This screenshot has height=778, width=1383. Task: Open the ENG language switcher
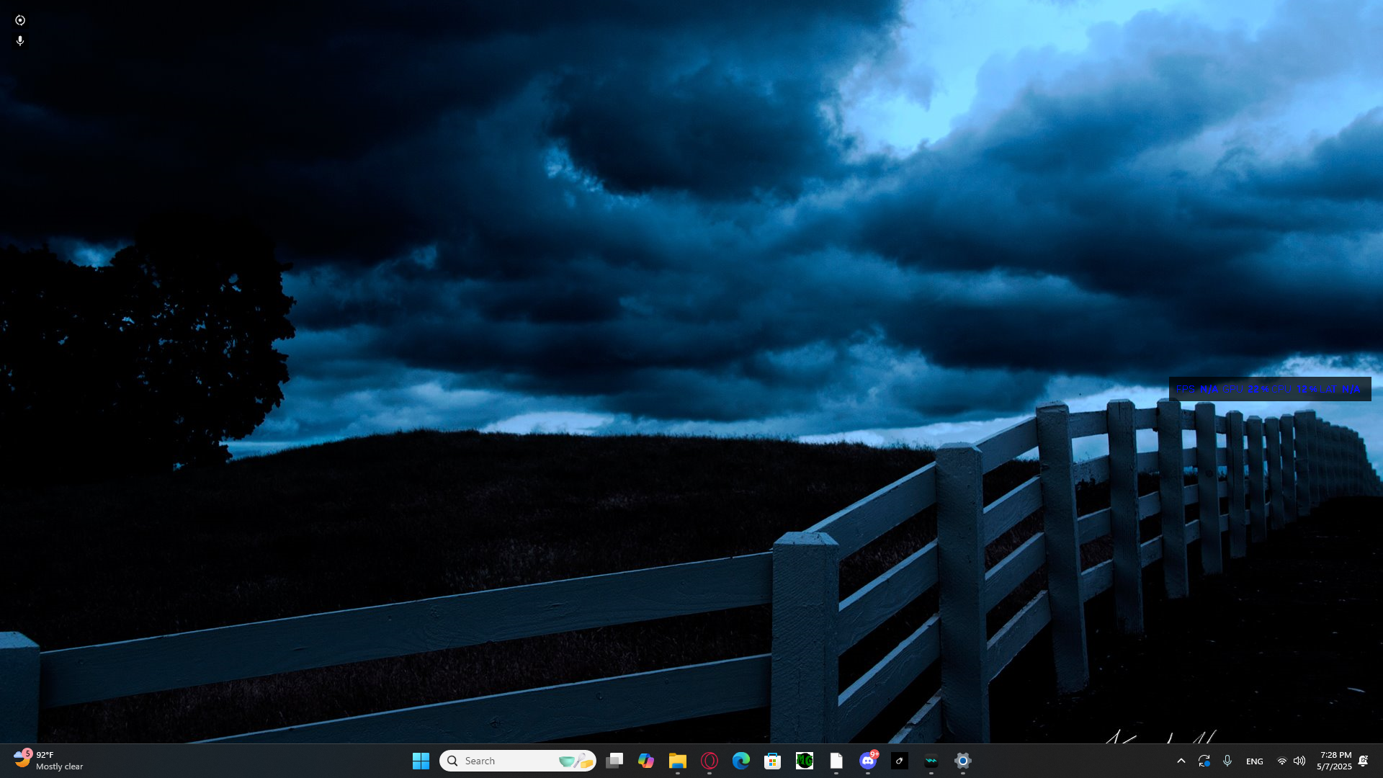pos(1255,761)
